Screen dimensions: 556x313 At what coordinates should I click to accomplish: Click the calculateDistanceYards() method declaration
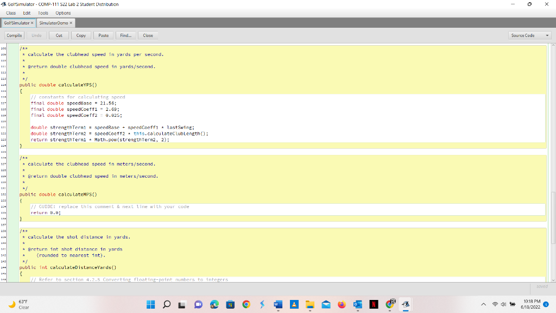(x=68, y=267)
